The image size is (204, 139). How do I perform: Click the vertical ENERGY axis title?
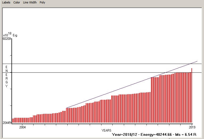[7, 76]
